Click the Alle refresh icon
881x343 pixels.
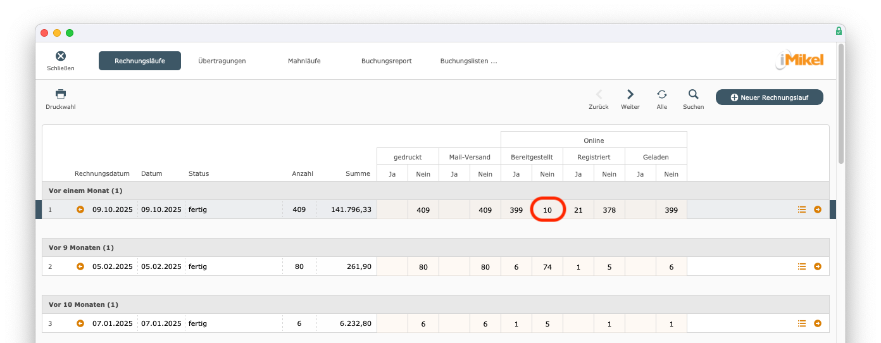pyautogui.click(x=661, y=94)
